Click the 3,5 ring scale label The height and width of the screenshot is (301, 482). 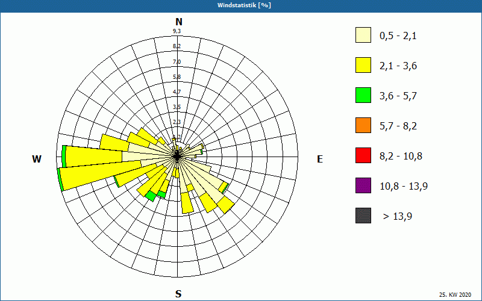tap(177, 107)
